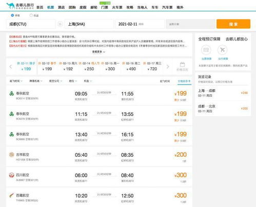Open 度假 vacation tab

coord(83,7)
